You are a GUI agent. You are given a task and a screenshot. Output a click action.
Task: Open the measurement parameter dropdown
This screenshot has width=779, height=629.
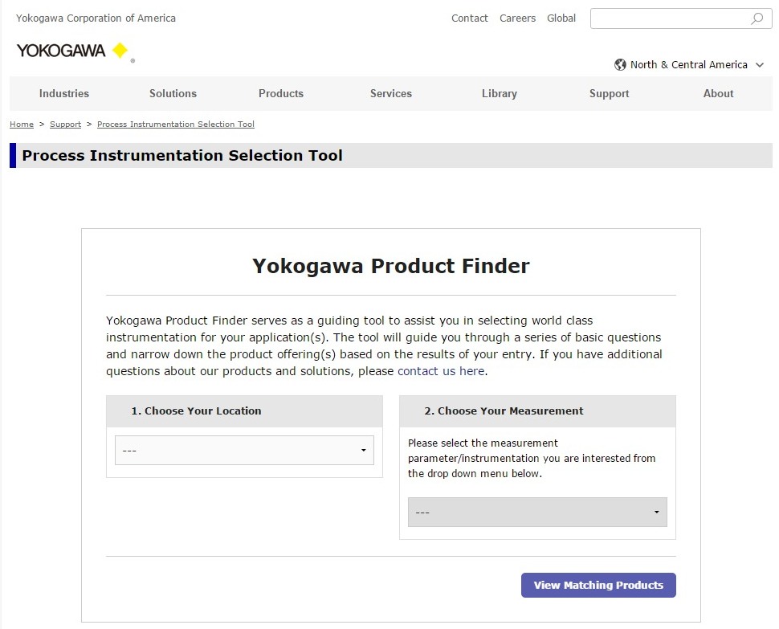click(x=537, y=513)
